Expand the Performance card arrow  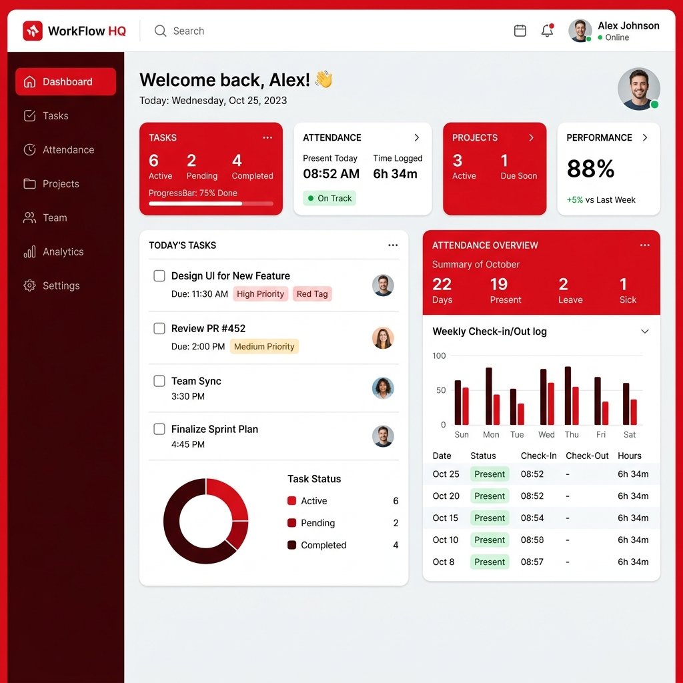[x=645, y=137]
